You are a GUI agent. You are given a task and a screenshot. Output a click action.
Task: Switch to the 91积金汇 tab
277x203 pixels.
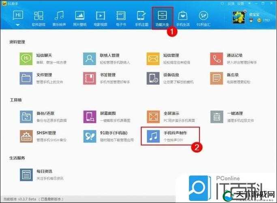click(x=204, y=18)
